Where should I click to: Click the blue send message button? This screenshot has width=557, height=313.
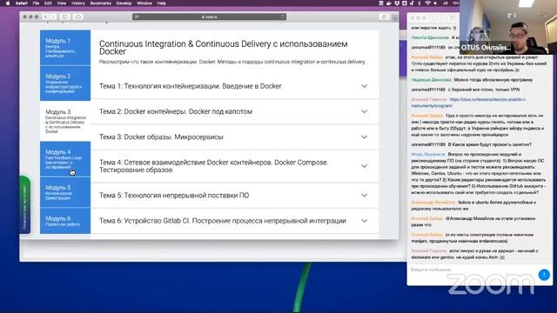(544, 275)
